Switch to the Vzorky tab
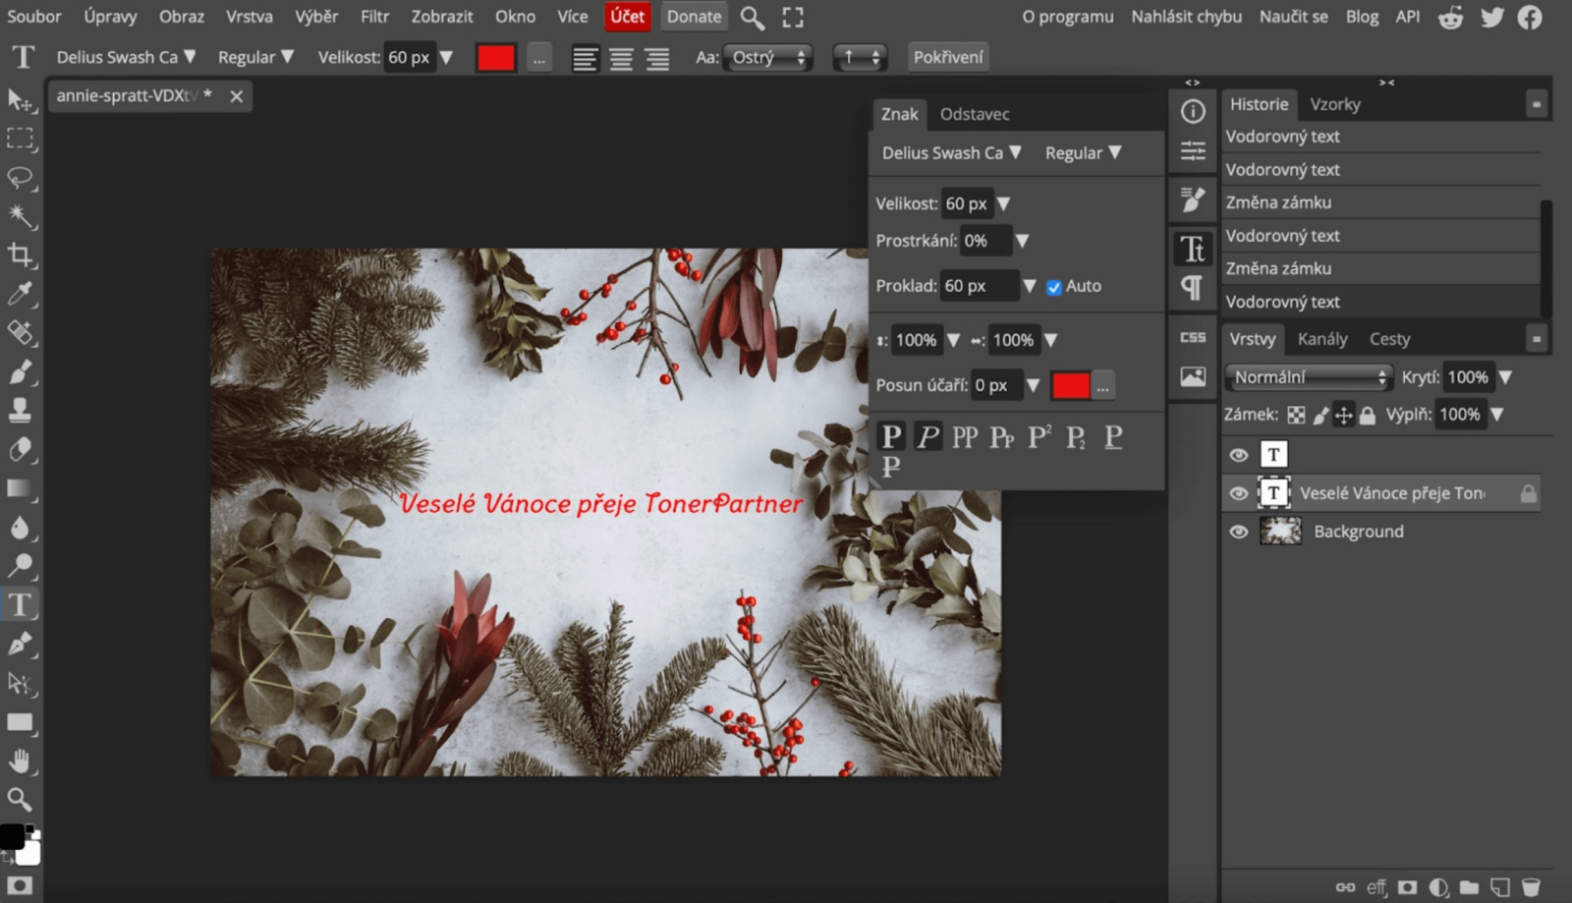Screen dimensions: 1572x903 click(x=1335, y=104)
